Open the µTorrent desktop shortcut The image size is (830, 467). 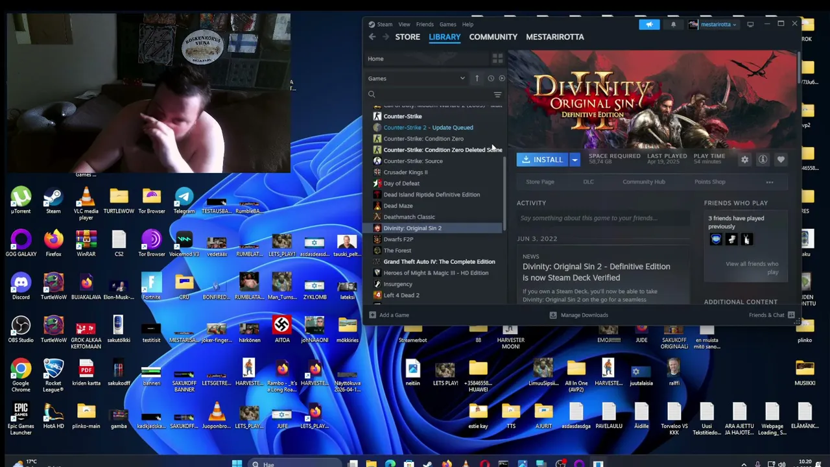[x=21, y=200]
